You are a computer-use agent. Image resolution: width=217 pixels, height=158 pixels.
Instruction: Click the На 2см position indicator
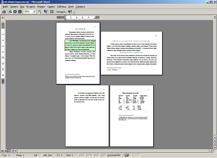point(48,155)
